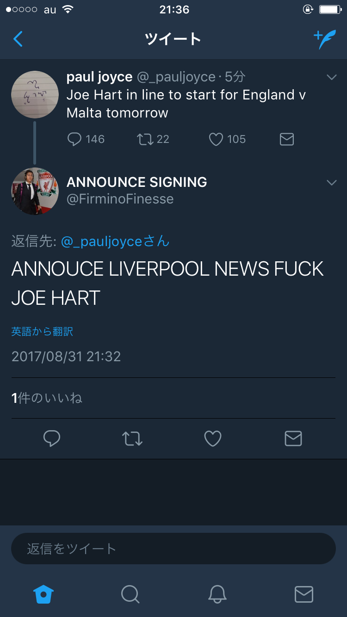Like paul joyce's tweet with 105 likes
Image resolution: width=347 pixels, height=617 pixels.
pos(216,139)
